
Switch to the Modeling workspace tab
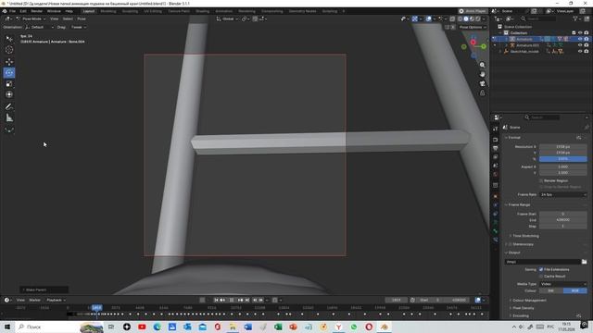point(108,11)
